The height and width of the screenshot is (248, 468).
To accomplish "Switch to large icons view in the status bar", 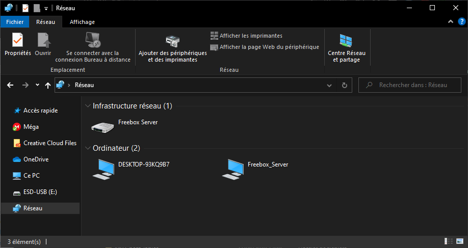I will 460,241.
